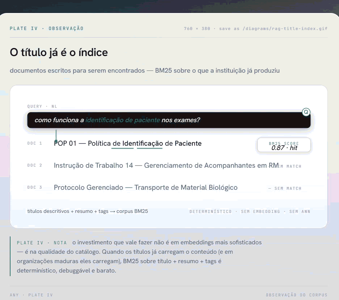Select title "POP 01 — Política de Identificação de Paciente"

click(x=127, y=143)
